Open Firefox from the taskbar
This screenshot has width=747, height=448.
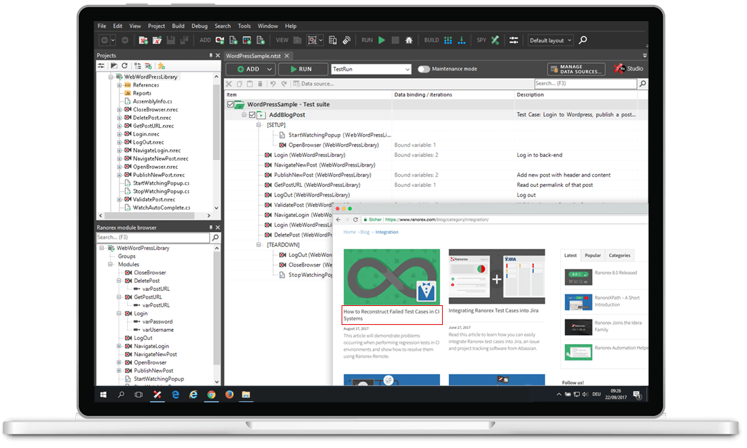pyautogui.click(x=229, y=394)
